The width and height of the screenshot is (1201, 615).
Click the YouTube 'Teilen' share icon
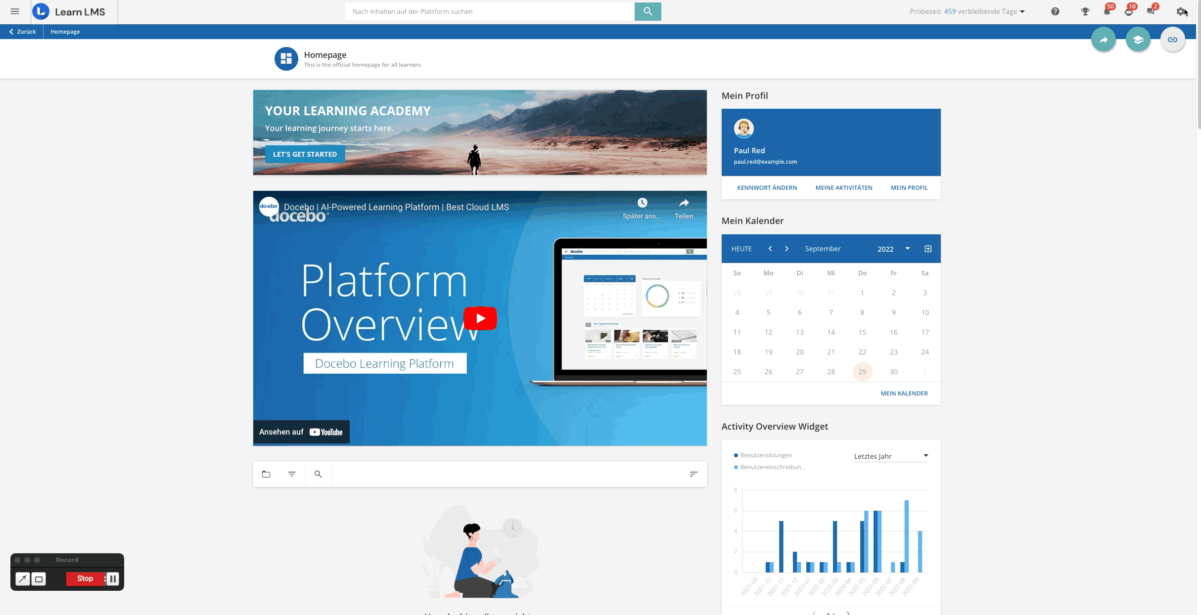tap(684, 203)
